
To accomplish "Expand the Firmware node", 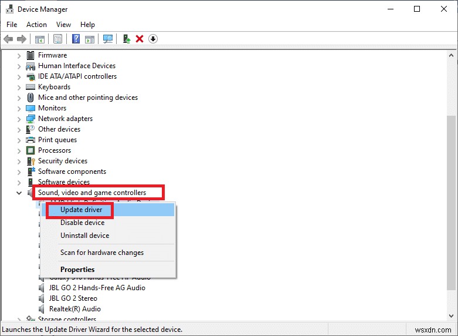I will click(19, 56).
